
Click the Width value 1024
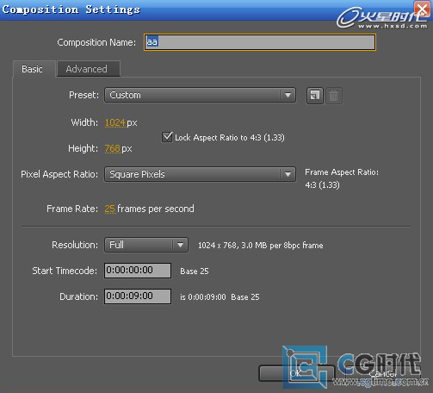coord(115,122)
